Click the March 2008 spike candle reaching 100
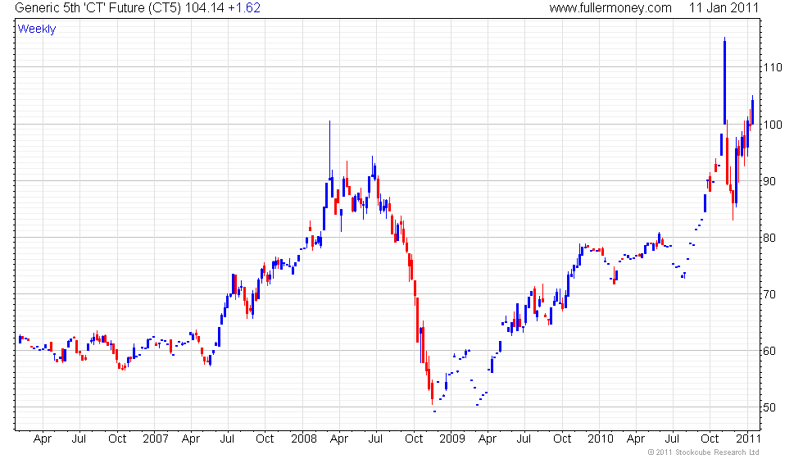 pyautogui.click(x=329, y=150)
